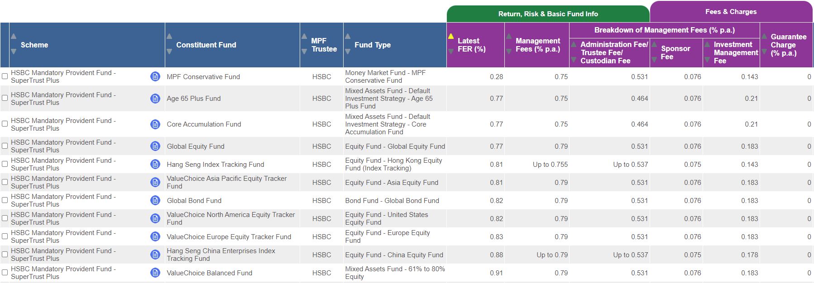Screen dimensions: 814x283
Task: Switch to Return, Risk & Basic Fund Info tab
Action: click(x=548, y=14)
